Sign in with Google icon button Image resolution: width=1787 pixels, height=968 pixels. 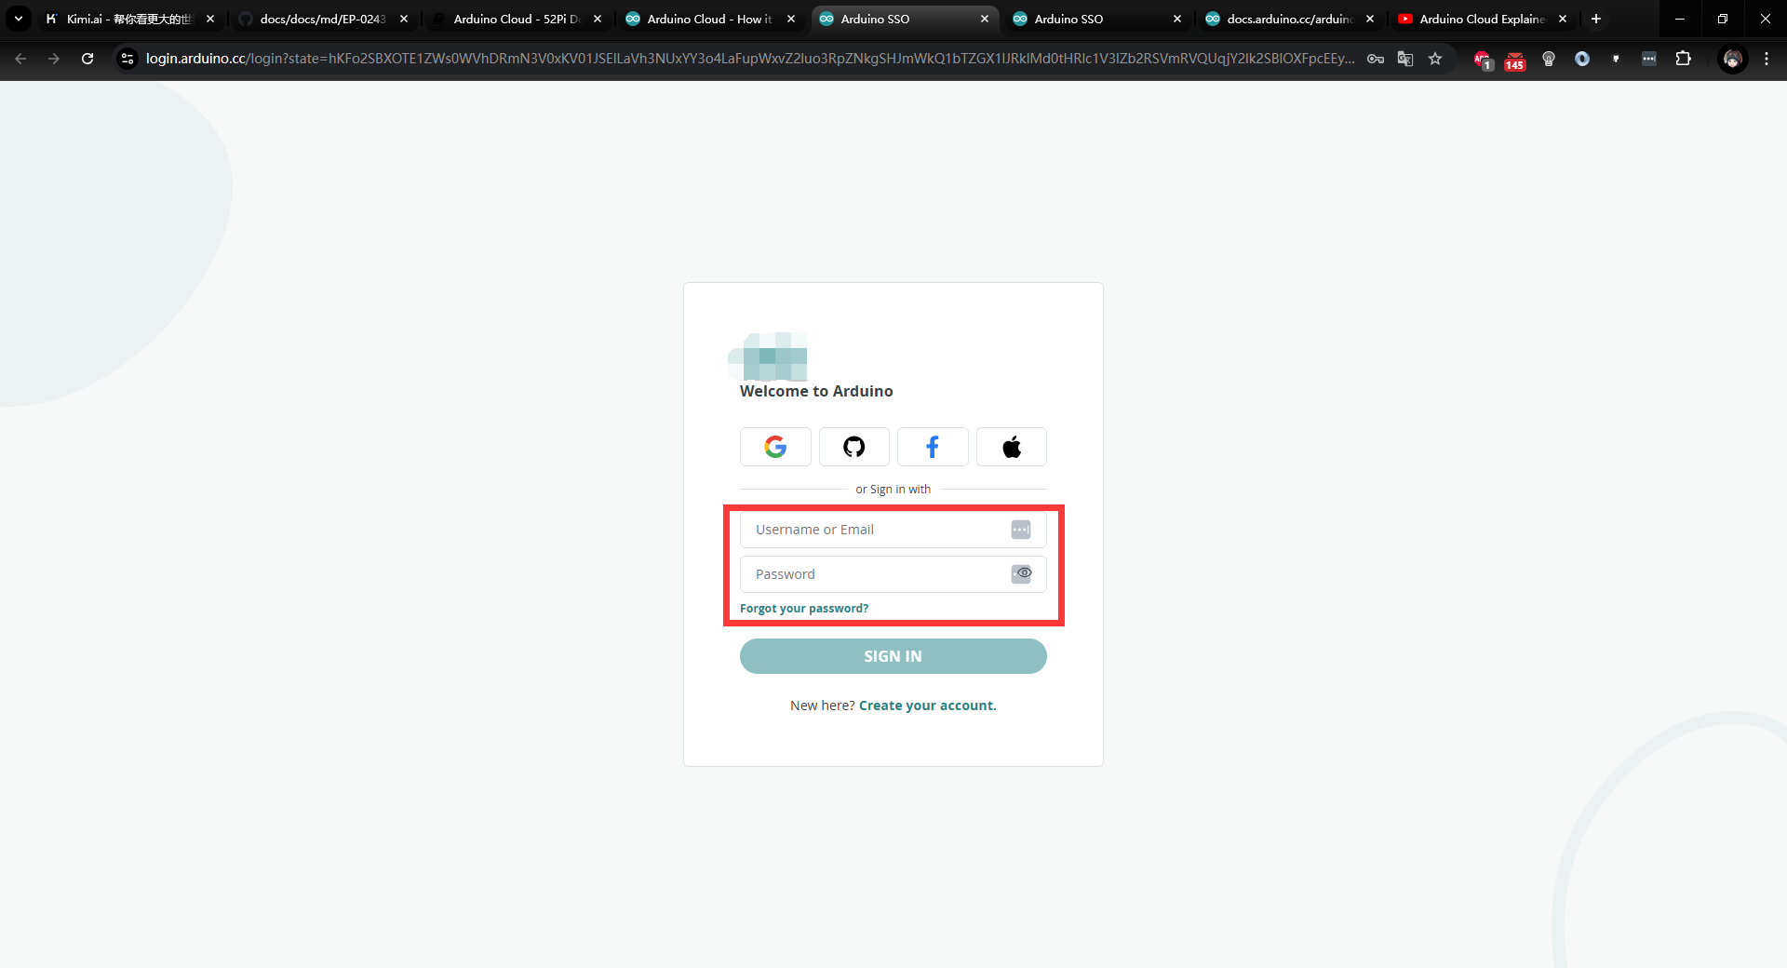pyautogui.click(x=775, y=447)
